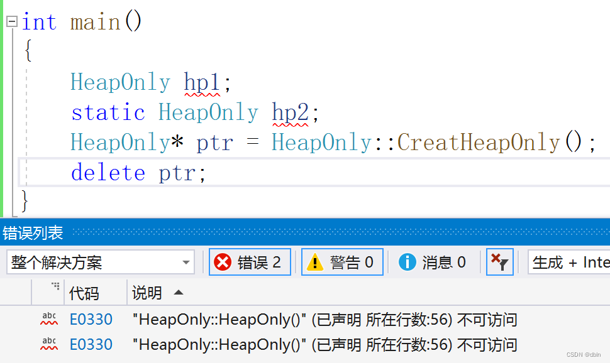Click the clear-filters funnel icon
610x363 pixels.
tap(499, 262)
